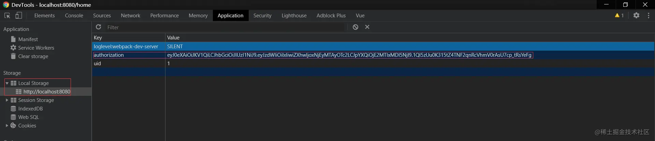Switch to the Network tab
Viewport: 655px width, 141px height.
pos(130,16)
